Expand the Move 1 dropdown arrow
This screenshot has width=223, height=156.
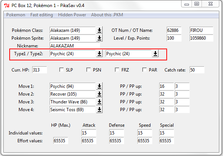click(x=99, y=86)
